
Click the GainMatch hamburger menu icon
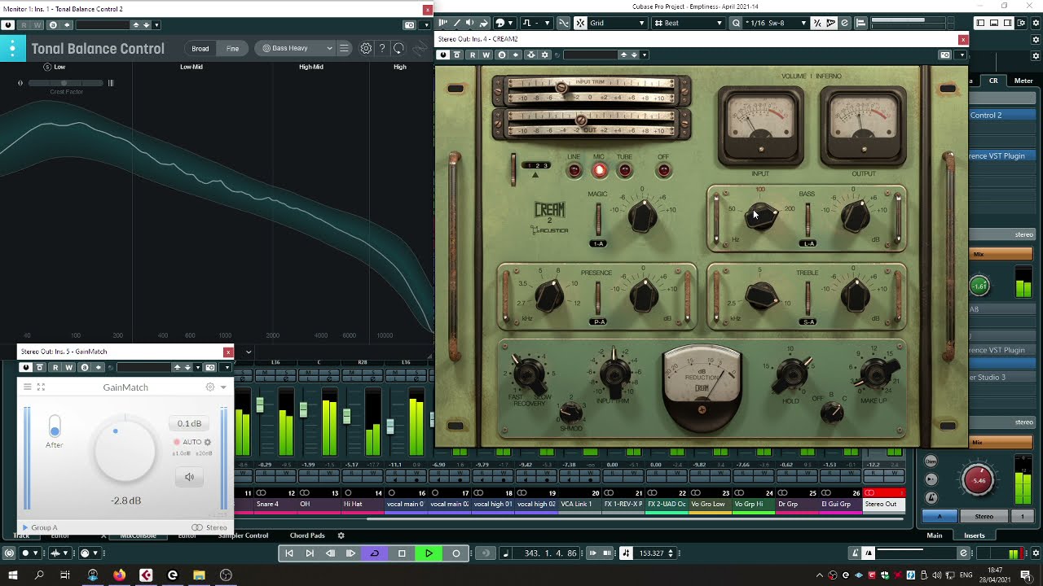[27, 387]
